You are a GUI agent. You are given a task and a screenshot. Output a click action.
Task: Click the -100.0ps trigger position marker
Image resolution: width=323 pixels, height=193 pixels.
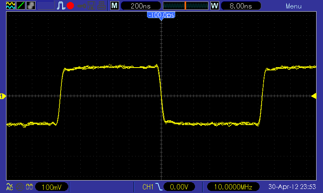pyautogui.click(x=161, y=16)
